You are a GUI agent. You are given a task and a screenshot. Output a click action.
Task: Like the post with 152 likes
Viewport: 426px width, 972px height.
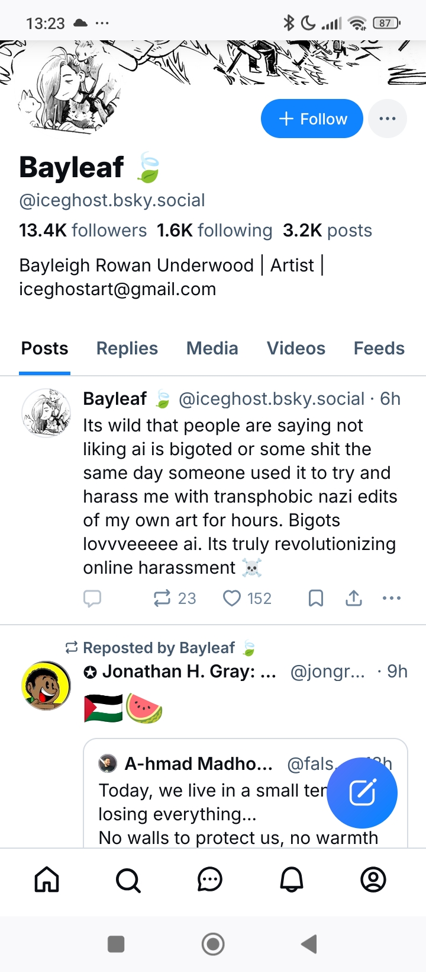tap(232, 599)
